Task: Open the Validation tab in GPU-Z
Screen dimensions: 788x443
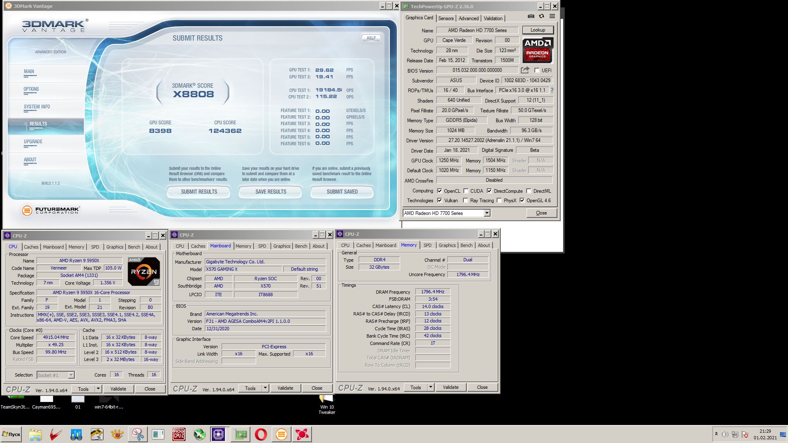Action: (x=493, y=18)
